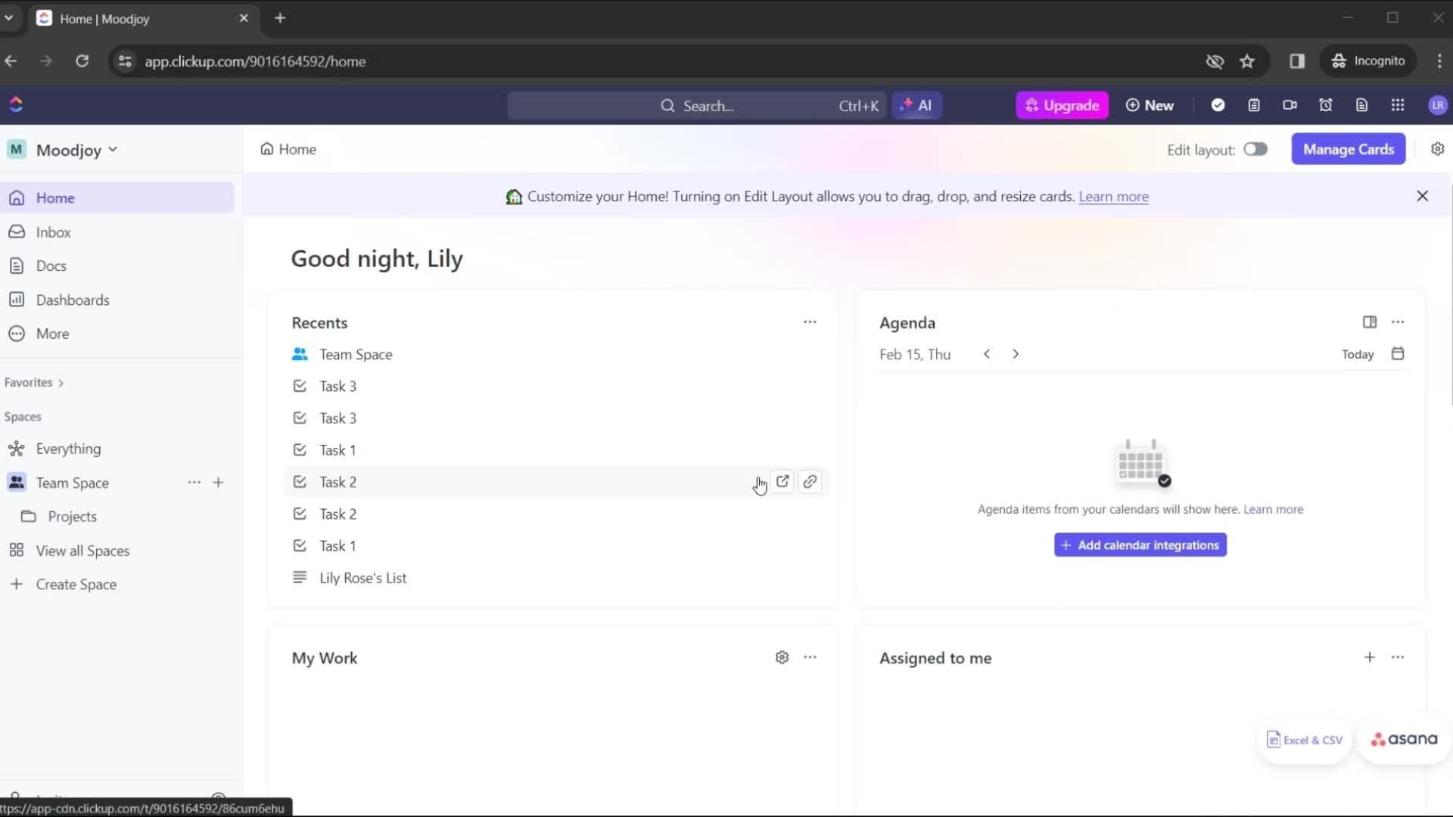Click the calendar date picker icon in Agenda
1453x817 pixels.
click(1397, 353)
